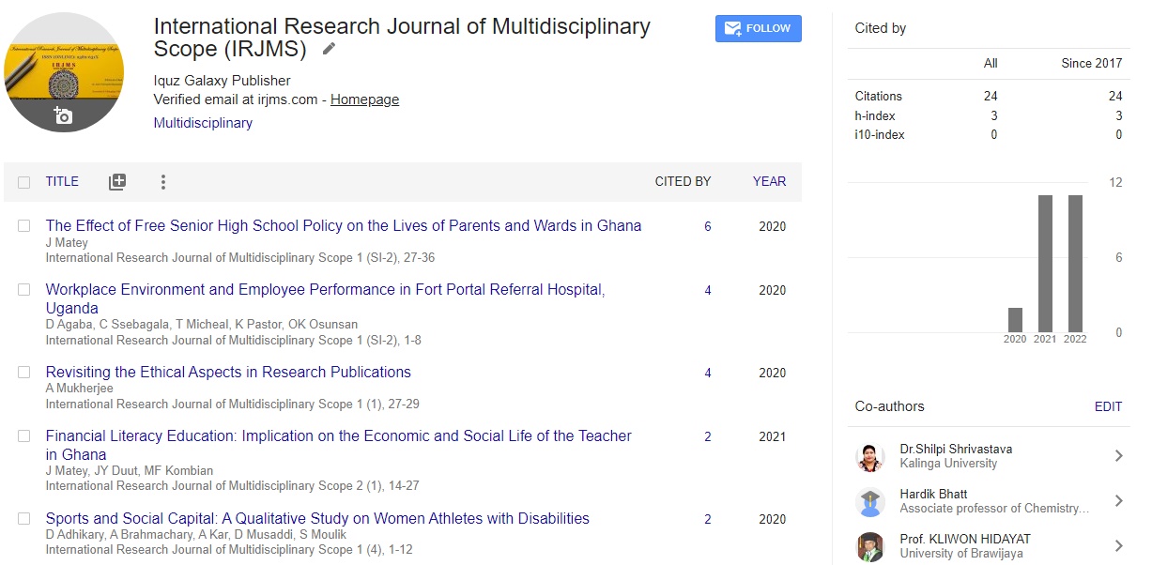Check the Free Senior High School Policy article
1152x565 pixels.
(23, 226)
